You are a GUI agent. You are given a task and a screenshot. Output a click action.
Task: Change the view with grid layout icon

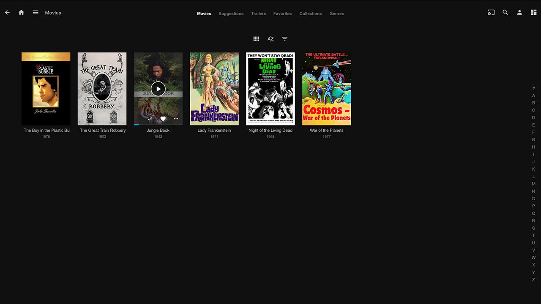256,39
